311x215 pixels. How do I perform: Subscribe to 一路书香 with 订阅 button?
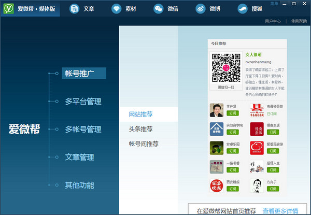click(233, 170)
